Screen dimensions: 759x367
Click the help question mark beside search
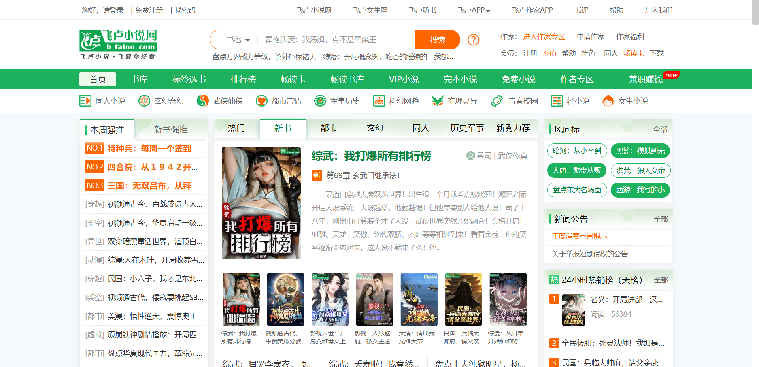tap(473, 40)
